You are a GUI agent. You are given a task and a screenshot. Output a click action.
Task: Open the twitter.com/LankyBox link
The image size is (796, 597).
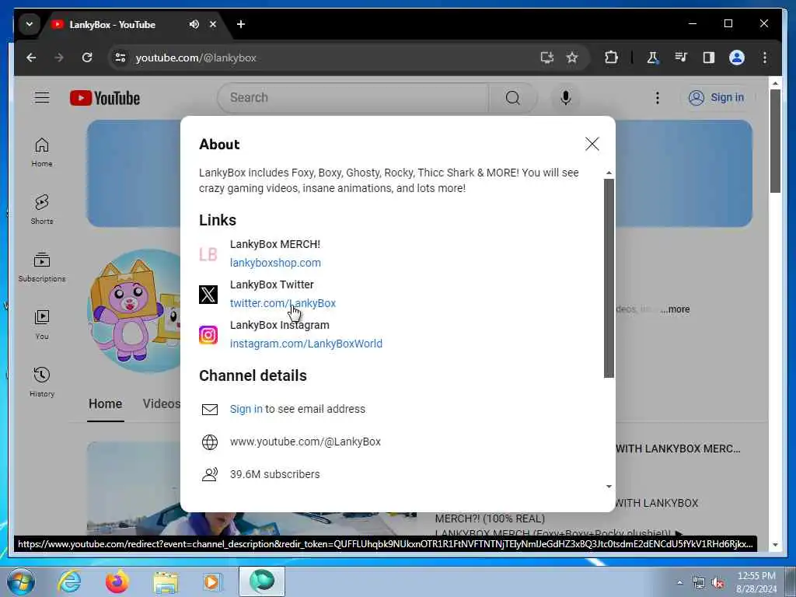pos(283,303)
